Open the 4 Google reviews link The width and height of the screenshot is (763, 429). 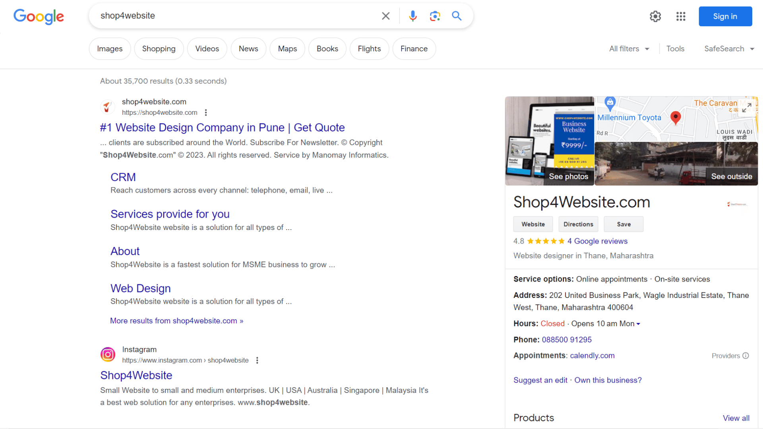(597, 241)
